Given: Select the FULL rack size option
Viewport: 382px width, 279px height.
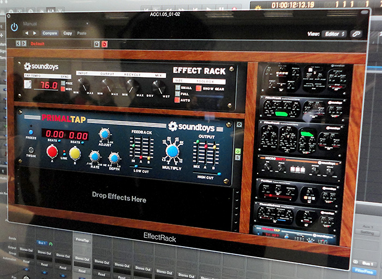Looking at the screenshot, I should coord(177,94).
